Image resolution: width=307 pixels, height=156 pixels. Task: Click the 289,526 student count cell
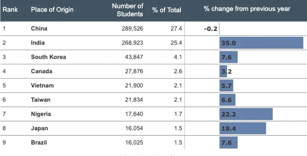pyautogui.click(x=132, y=28)
